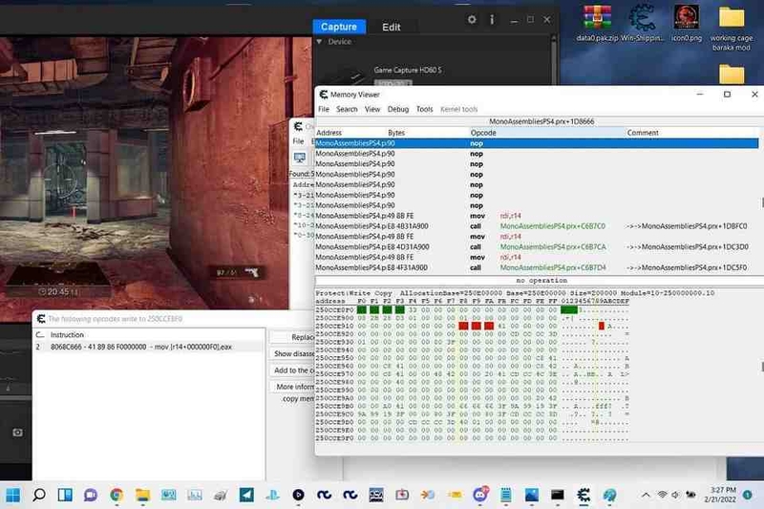
Task: Open Teams Chat from taskbar
Action: [91, 496]
